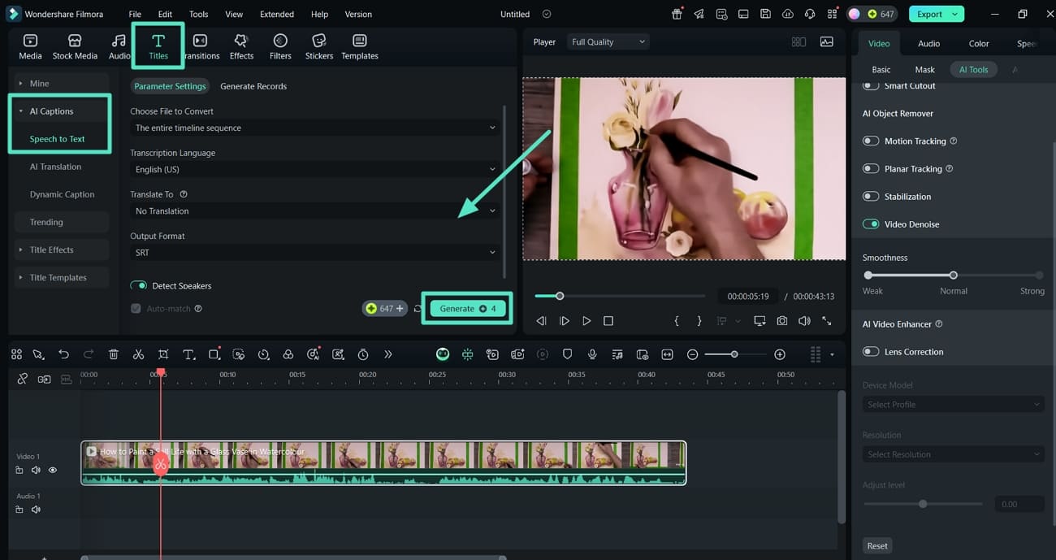The height and width of the screenshot is (560, 1056).
Task: Switch to the Audio properties tab
Action: click(928, 43)
